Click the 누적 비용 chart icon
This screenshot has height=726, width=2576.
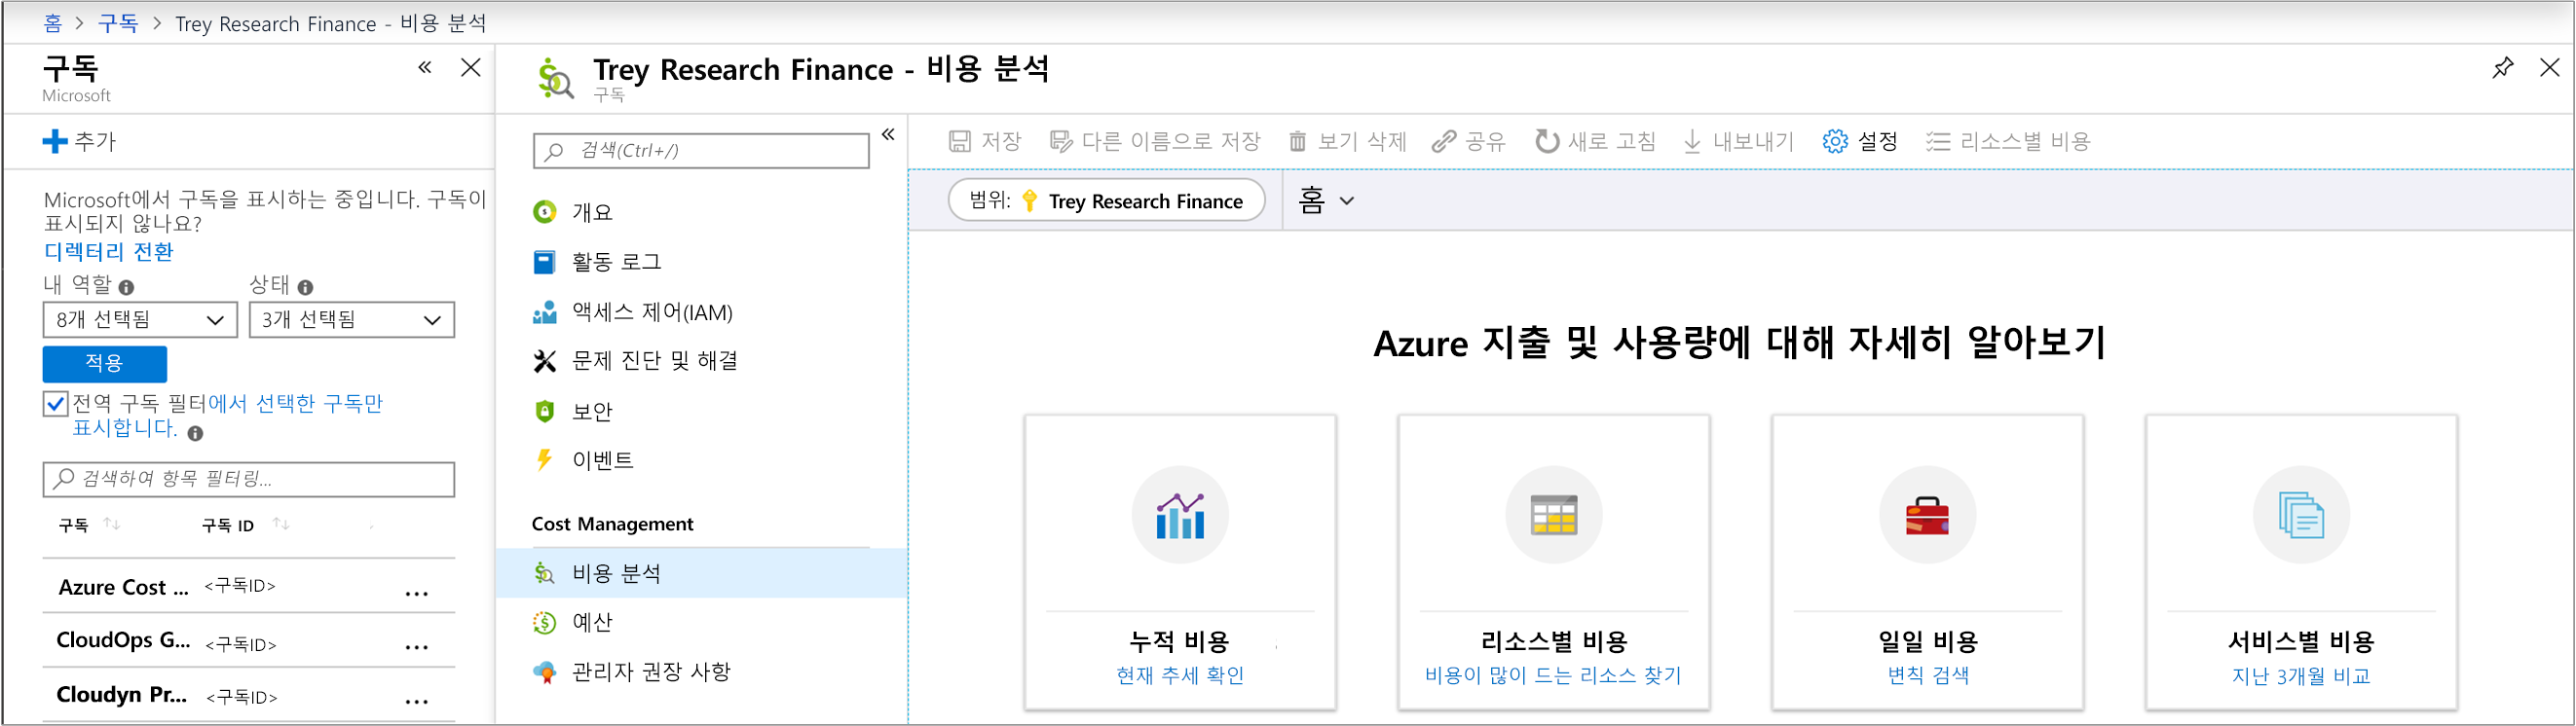click(x=1180, y=515)
